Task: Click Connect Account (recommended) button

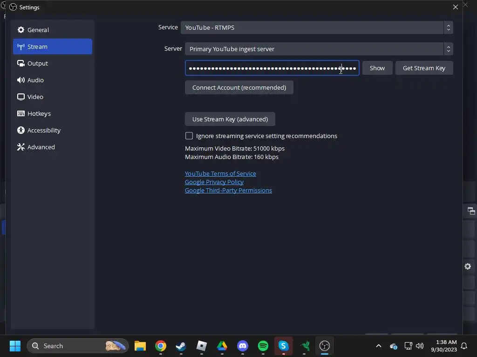Action: [x=239, y=87]
